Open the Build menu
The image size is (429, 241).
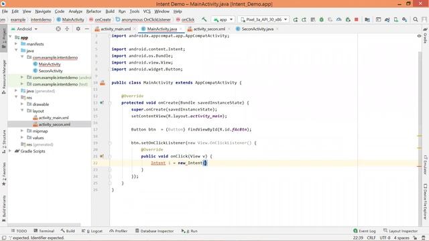(x=110, y=11)
